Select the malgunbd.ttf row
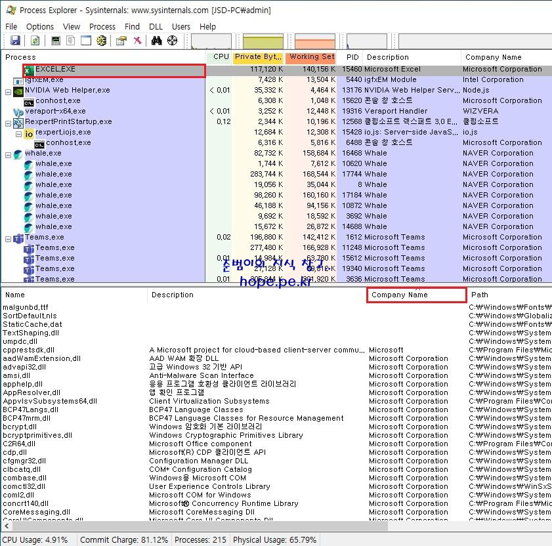 click(276, 308)
